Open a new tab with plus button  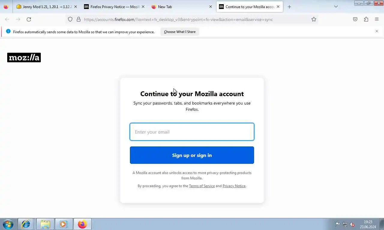point(289,7)
